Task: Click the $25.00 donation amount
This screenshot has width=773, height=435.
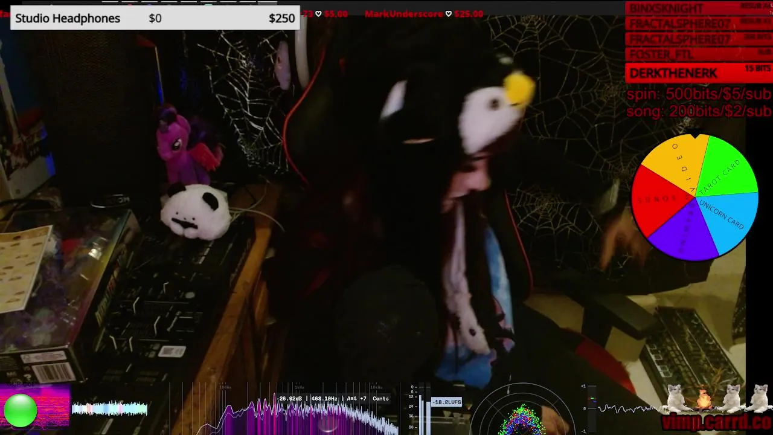Action: point(469,14)
